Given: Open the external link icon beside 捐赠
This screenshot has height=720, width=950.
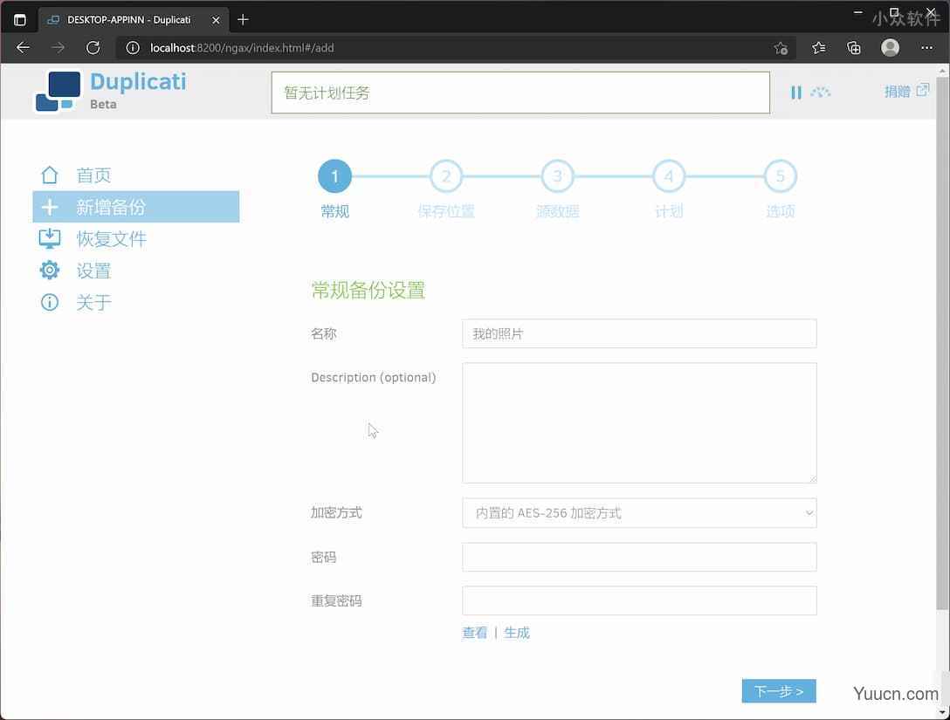Looking at the screenshot, I should point(922,90).
